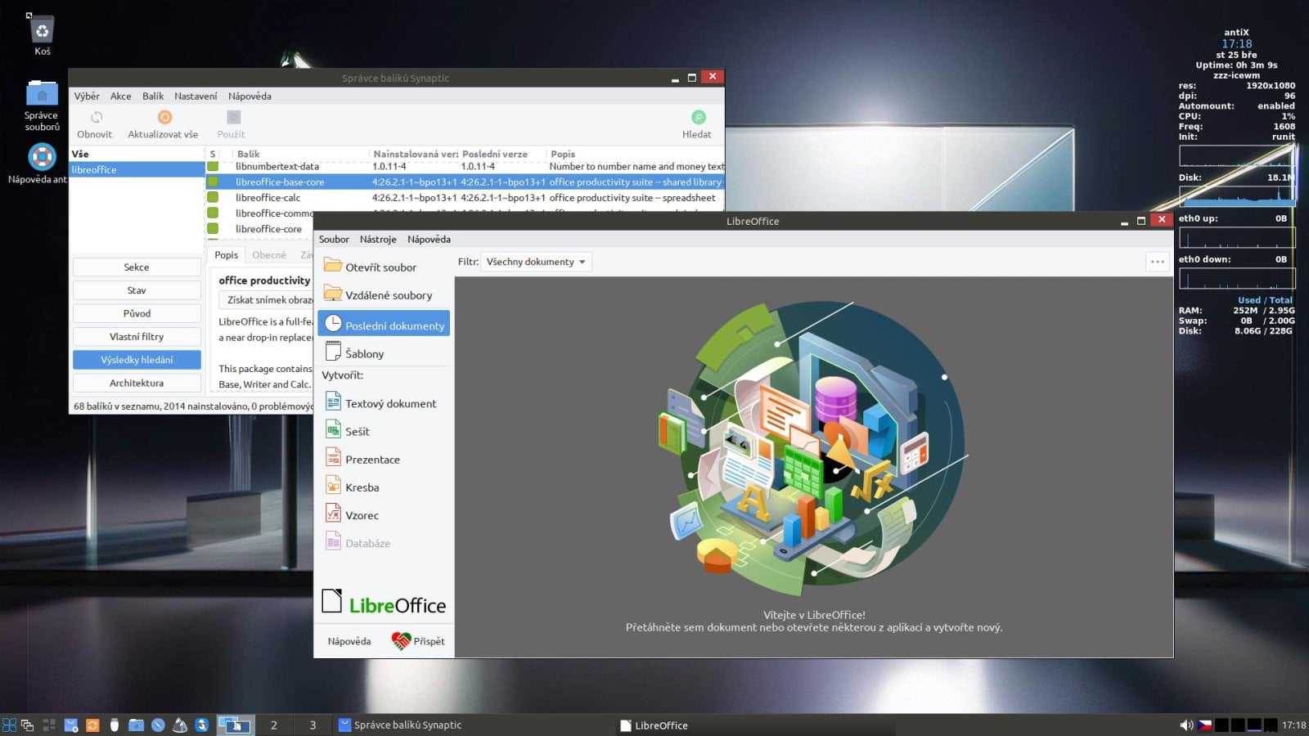The width and height of the screenshot is (1309, 736).
Task: Click the Sekce filter button
Action: click(137, 267)
